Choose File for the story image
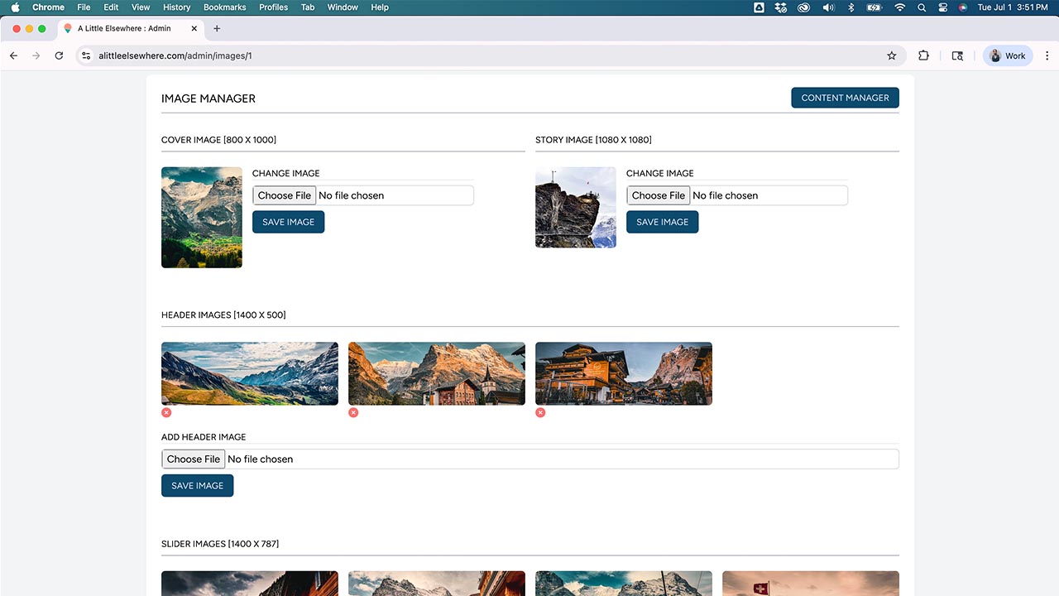1059x596 pixels. 659,195
